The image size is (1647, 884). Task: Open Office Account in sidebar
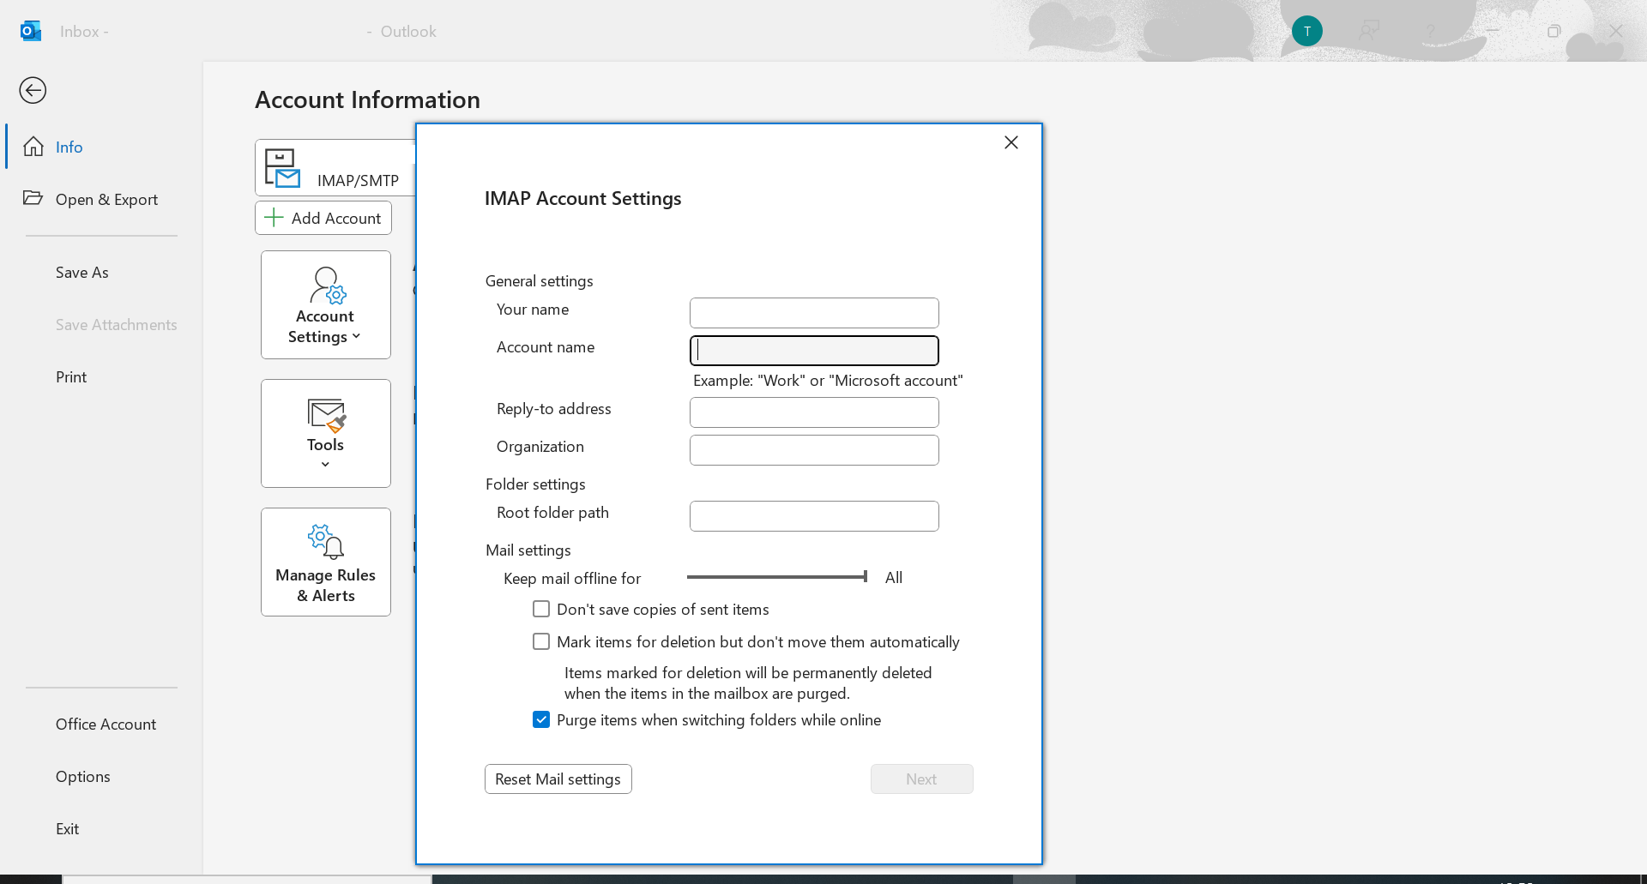(x=106, y=725)
